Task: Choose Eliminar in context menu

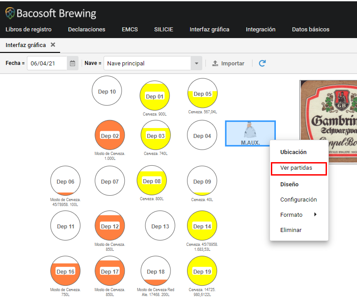Action: point(291,230)
